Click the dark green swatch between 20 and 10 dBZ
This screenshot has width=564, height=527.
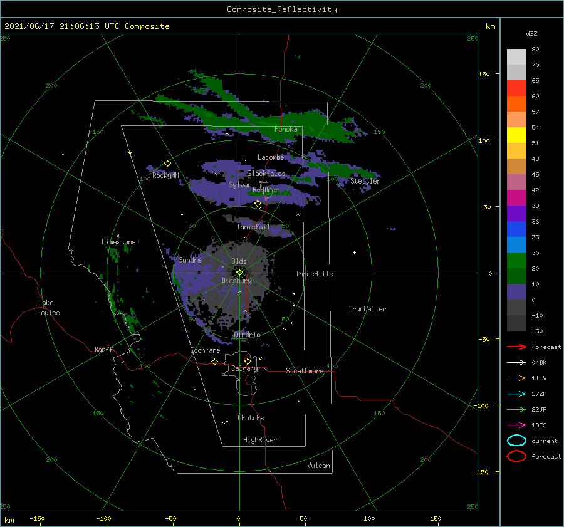point(516,276)
